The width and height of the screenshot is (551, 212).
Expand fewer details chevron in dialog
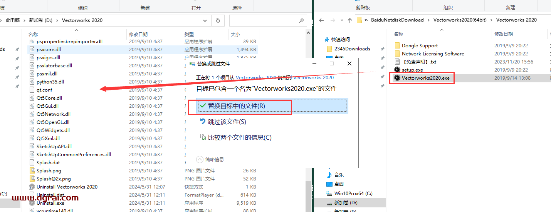tap(200, 159)
